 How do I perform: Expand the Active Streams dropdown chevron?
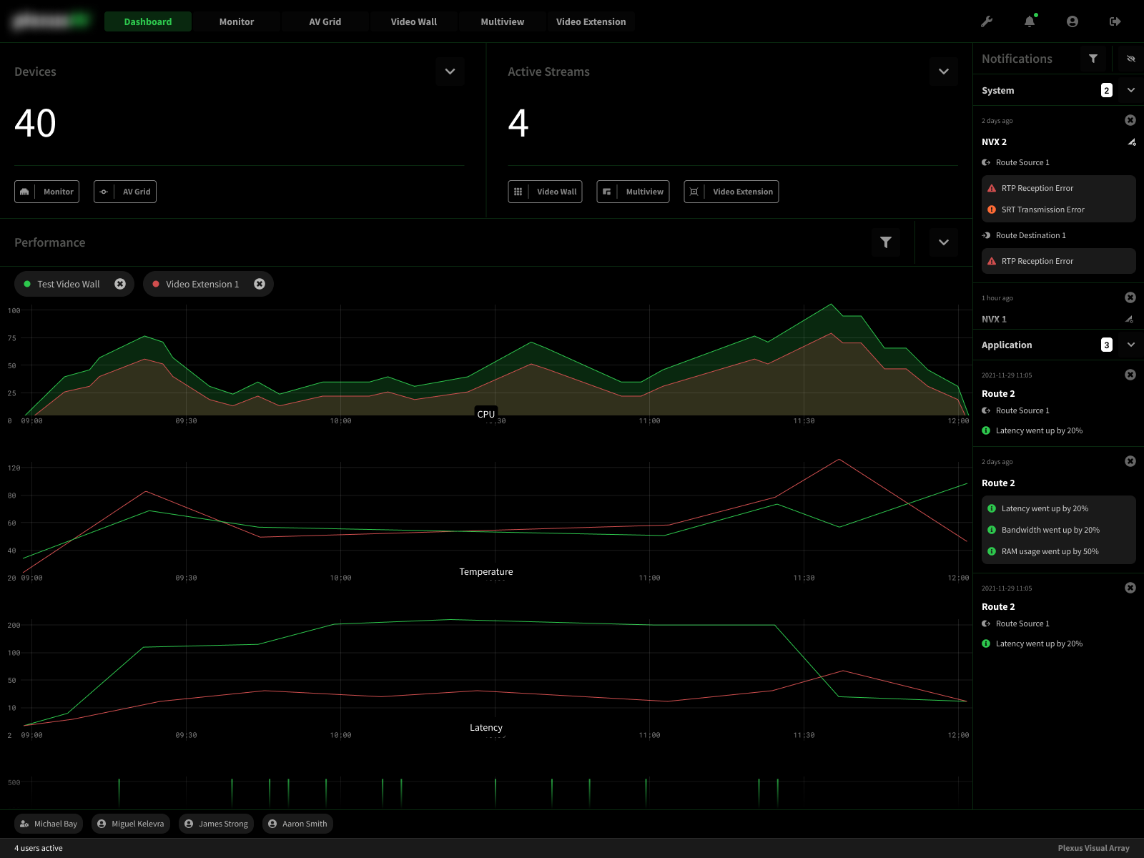944,71
